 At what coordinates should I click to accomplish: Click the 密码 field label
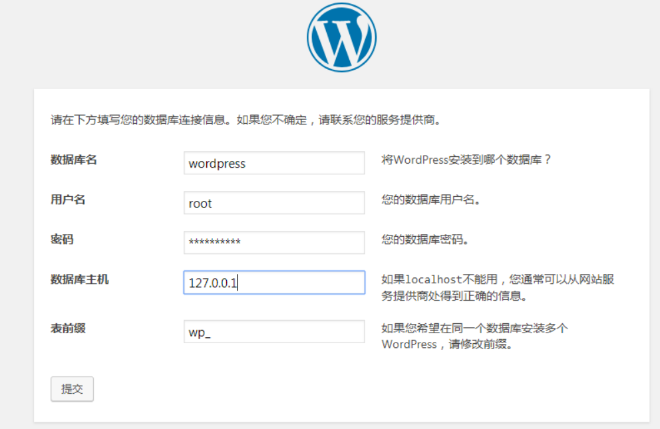coord(62,239)
